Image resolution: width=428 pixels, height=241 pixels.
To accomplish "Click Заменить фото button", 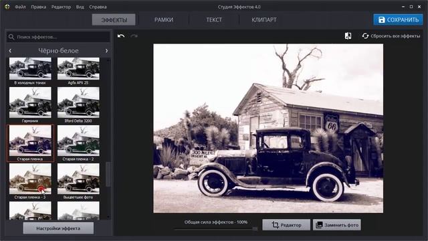I will pyautogui.click(x=337, y=225).
